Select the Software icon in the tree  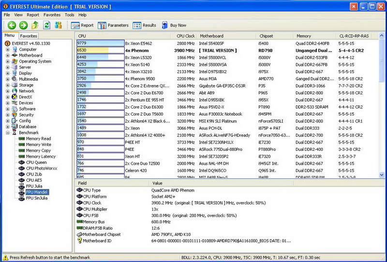pos(15,109)
